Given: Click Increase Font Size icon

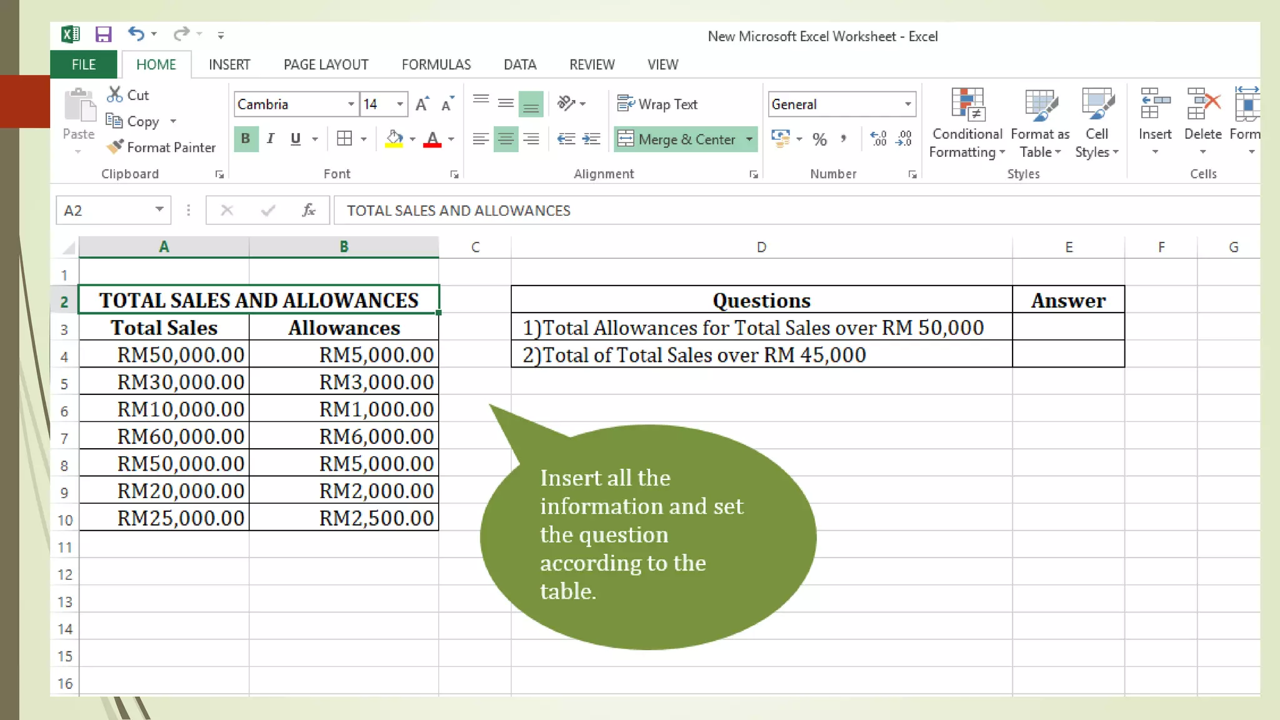Looking at the screenshot, I should click(422, 104).
